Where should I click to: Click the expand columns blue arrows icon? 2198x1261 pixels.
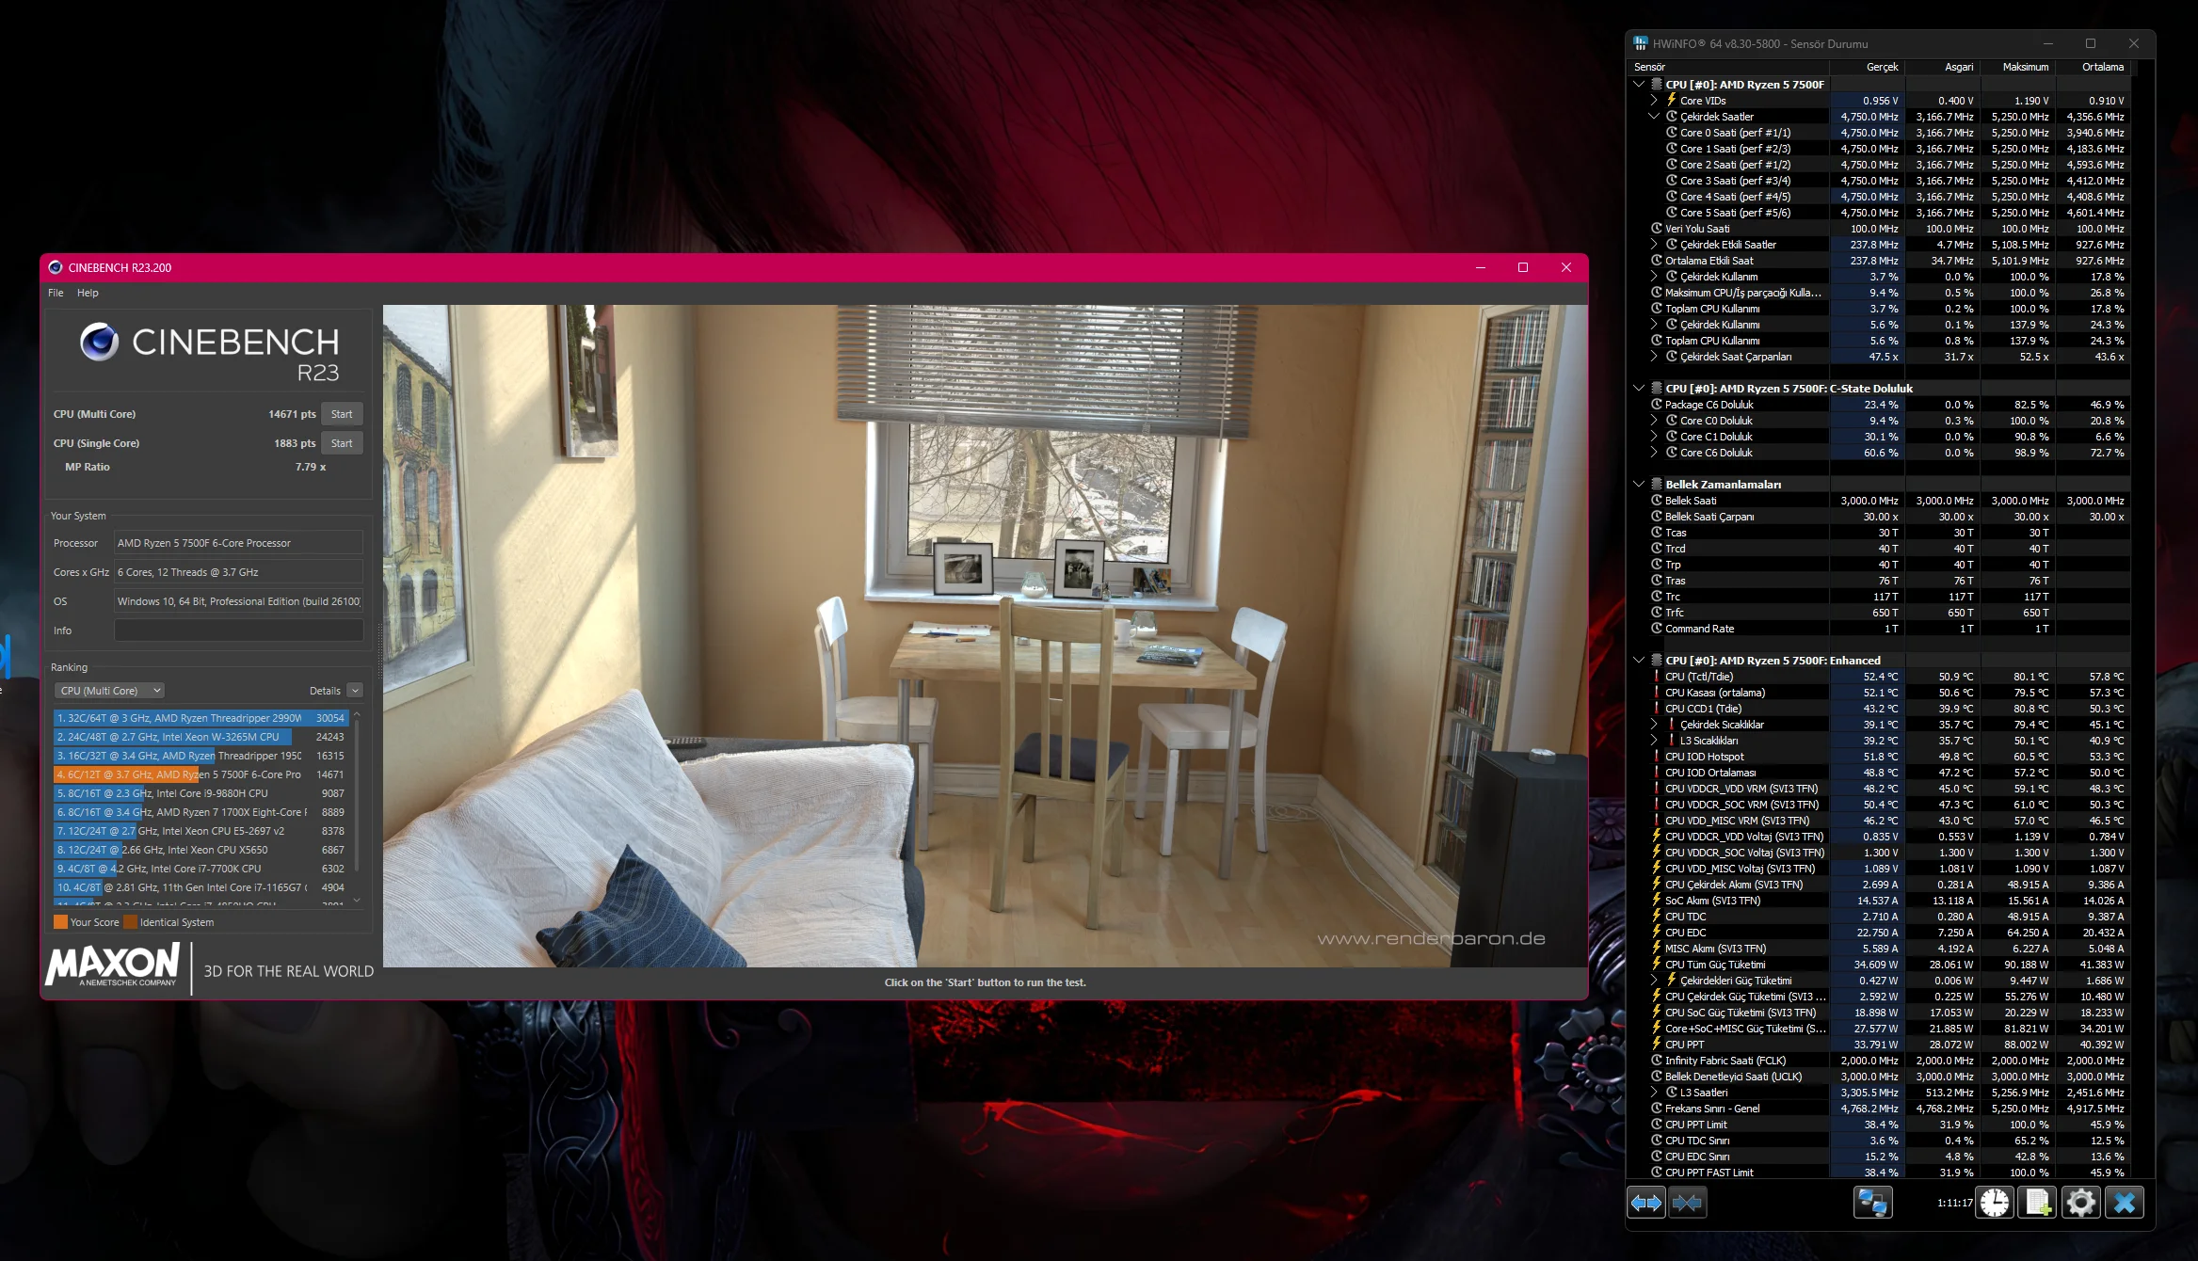[x=1645, y=1203]
